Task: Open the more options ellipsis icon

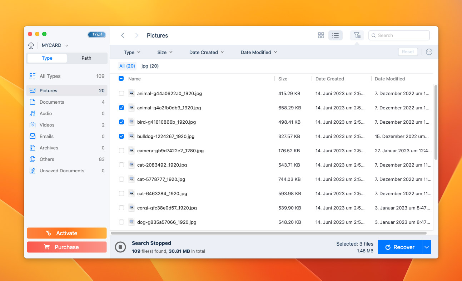Action: pos(429,52)
